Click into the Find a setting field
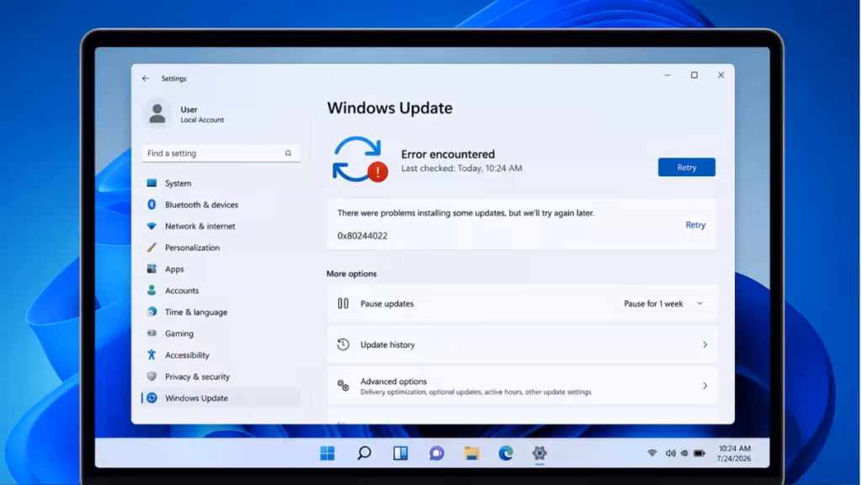 click(x=221, y=153)
